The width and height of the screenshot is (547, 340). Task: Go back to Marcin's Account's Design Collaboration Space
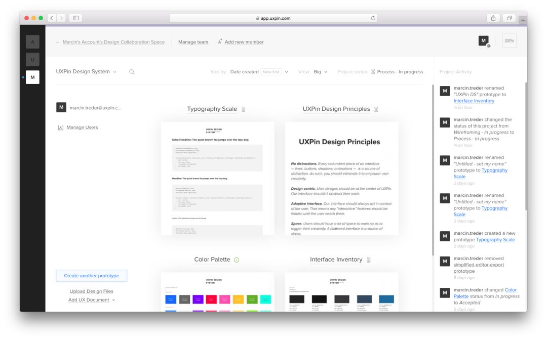pos(113,42)
